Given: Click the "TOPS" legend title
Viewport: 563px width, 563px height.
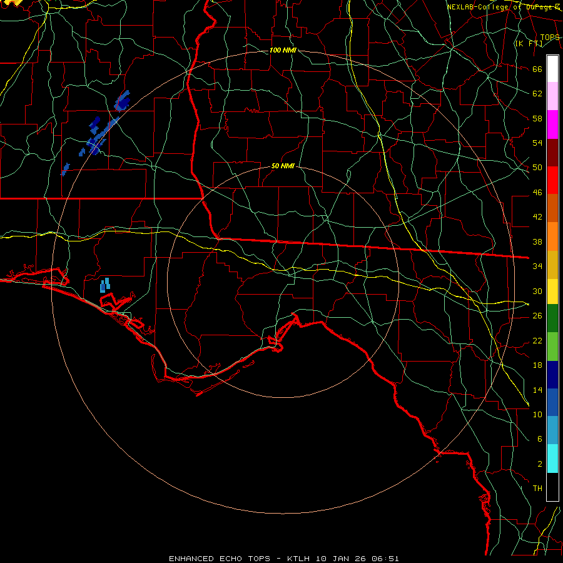Looking at the screenshot, I should (x=550, y=38).
